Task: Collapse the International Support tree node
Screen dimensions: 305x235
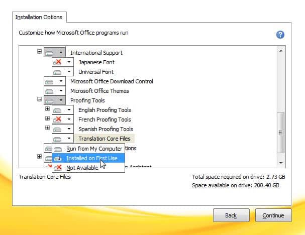Action: click(39, 52)
